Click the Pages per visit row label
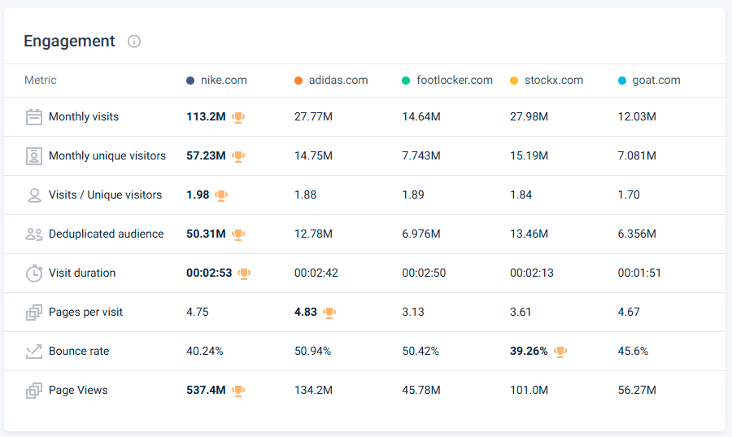 tap(86, 312)
